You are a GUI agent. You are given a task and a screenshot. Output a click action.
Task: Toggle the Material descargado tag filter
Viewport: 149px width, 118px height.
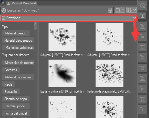point(18,40)
